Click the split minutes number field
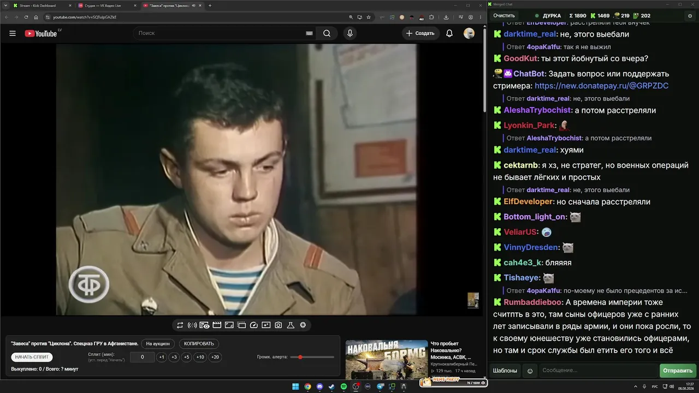Viewport: 699px width, 393px height. click(x=143, y=357)
